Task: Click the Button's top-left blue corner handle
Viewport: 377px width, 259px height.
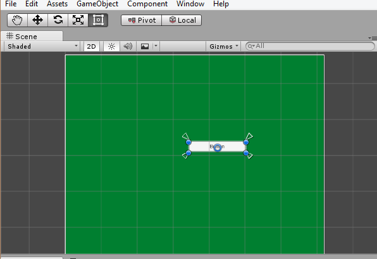Action: [x=188, y=142]
